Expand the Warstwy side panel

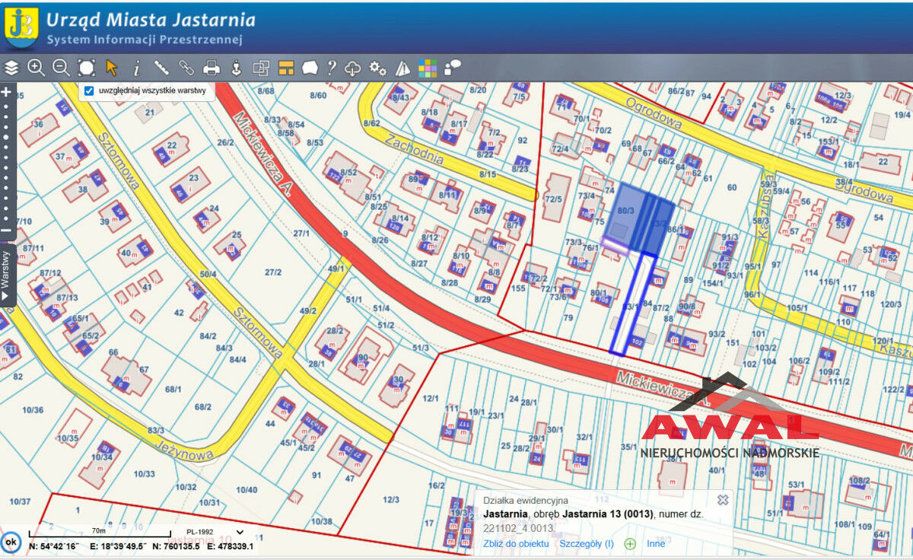(6, 274)
